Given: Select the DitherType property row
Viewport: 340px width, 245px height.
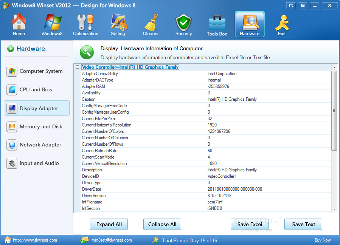Looking at the screenshot, I should point(206,183).
